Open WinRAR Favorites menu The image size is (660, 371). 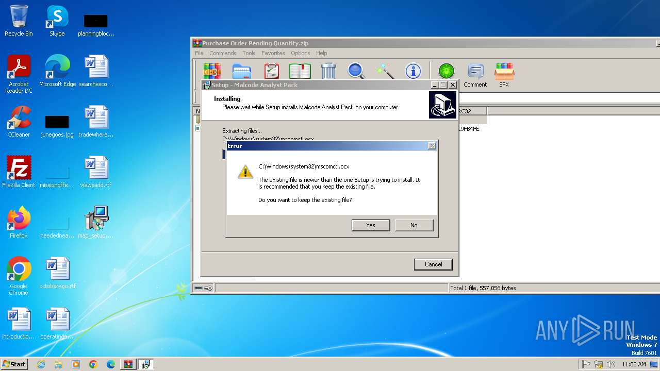pos(273,53)
